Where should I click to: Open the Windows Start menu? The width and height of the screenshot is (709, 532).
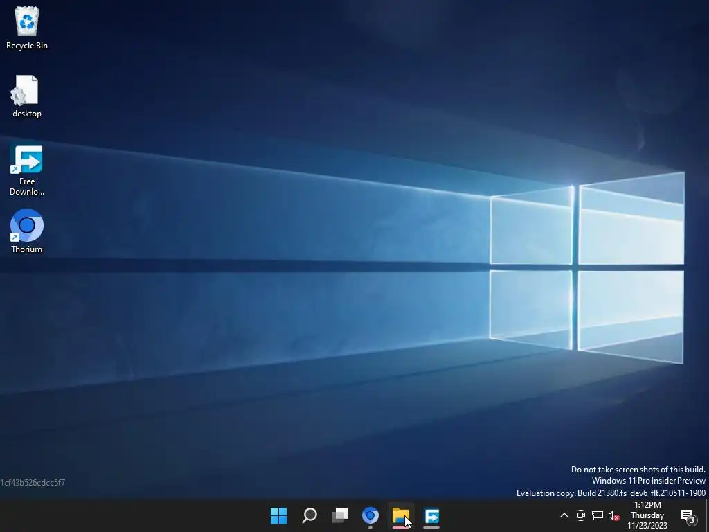(x=278, y=515)
